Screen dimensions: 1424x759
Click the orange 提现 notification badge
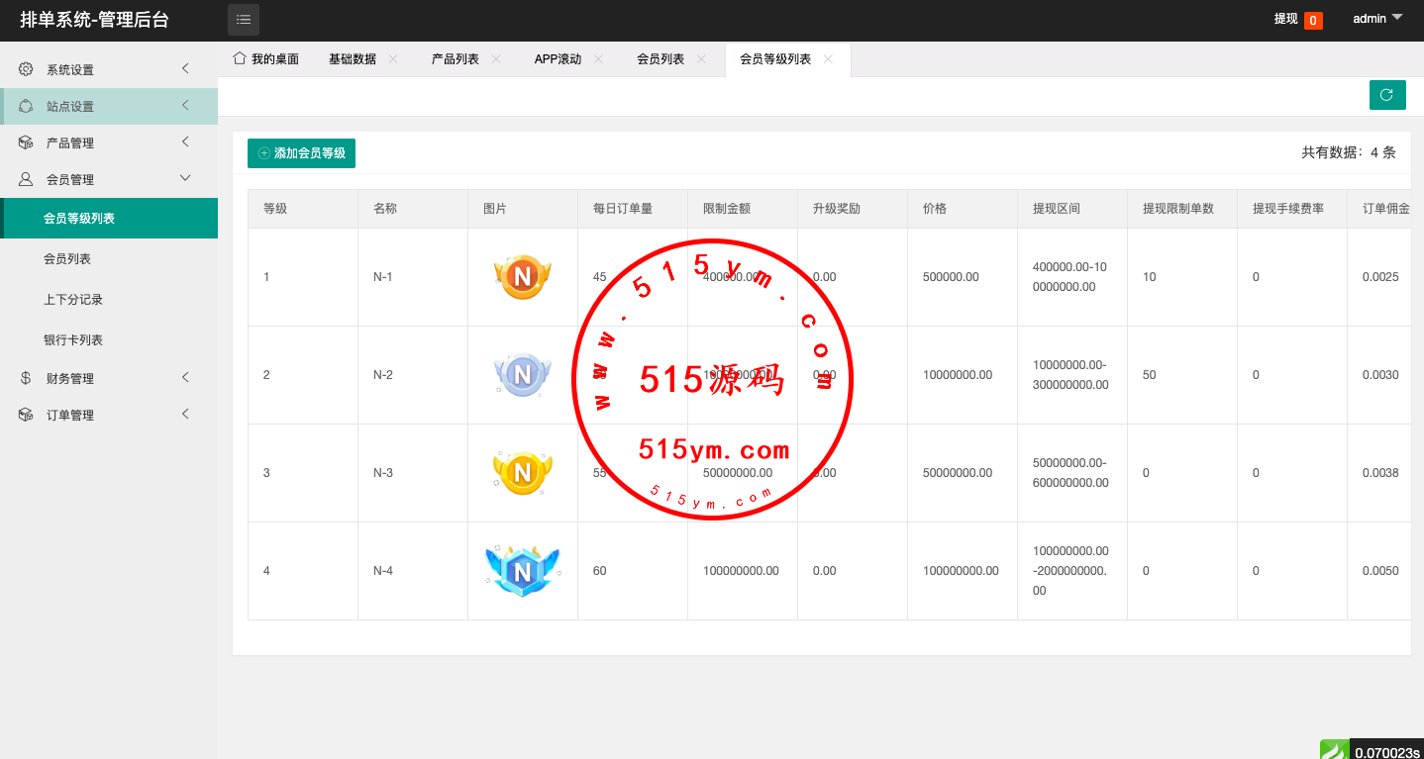pyautogui.click(x=1313, y=20)
